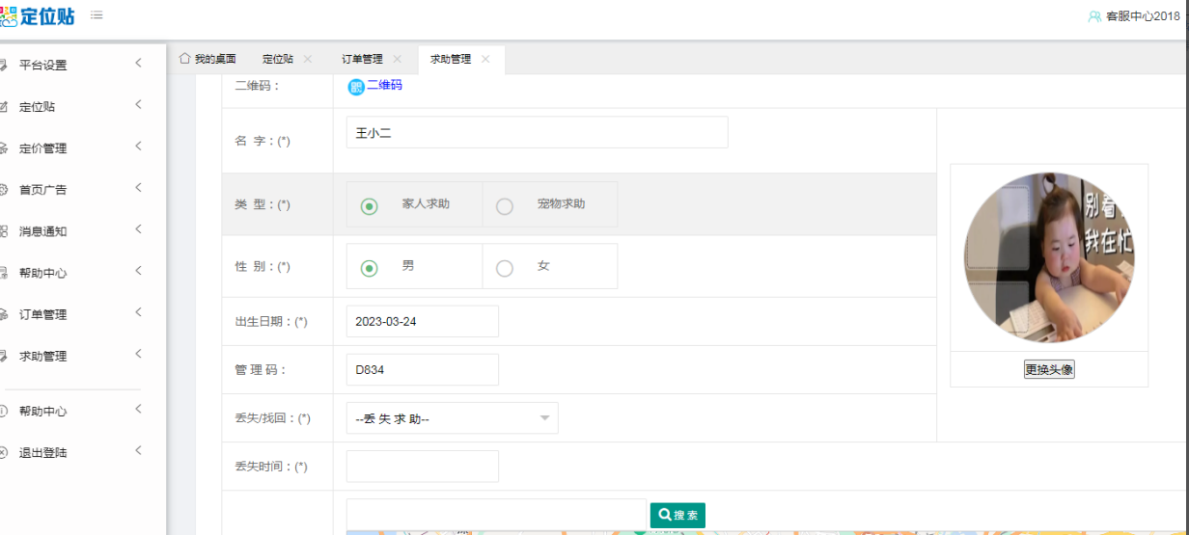Switch to the 订单管理 tab
The width and height of the screenshot is (1189, 535).
[x=362, y=59]
